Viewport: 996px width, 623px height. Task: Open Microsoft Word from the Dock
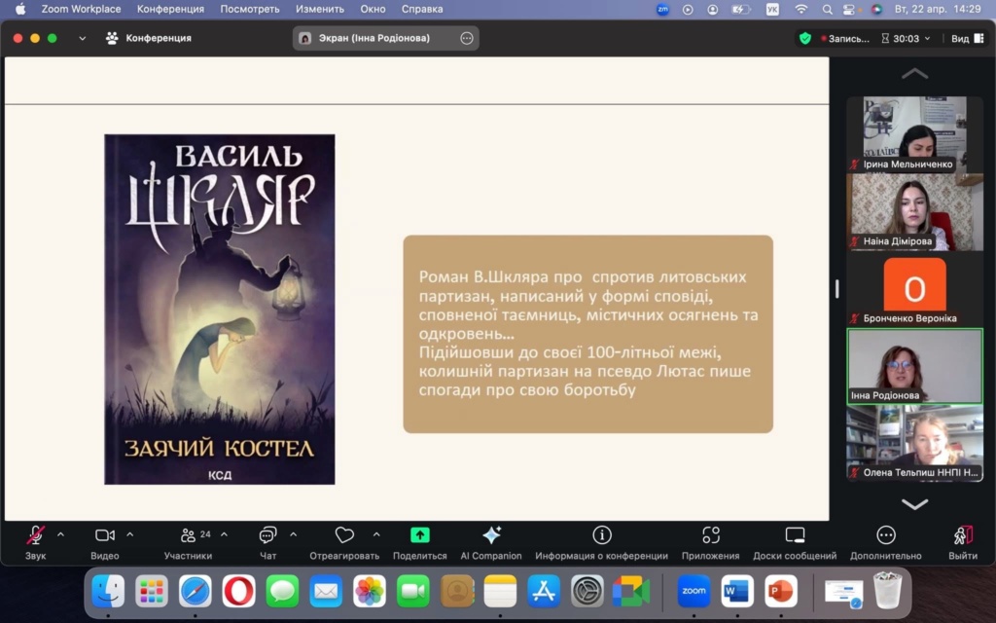737,592
